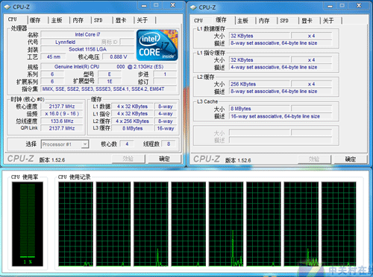This screenshot has height=277, width=373.
Task: Click 确定 button in left CPU-Z window
Action: coord(164,159)
